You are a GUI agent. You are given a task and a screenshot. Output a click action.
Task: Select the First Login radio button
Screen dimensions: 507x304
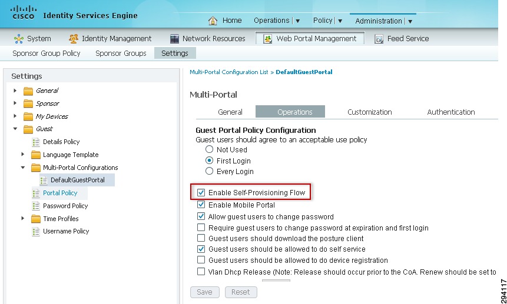point(209,161)
